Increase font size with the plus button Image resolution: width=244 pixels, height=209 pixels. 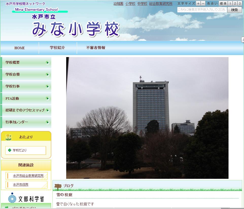coord(198,3)
